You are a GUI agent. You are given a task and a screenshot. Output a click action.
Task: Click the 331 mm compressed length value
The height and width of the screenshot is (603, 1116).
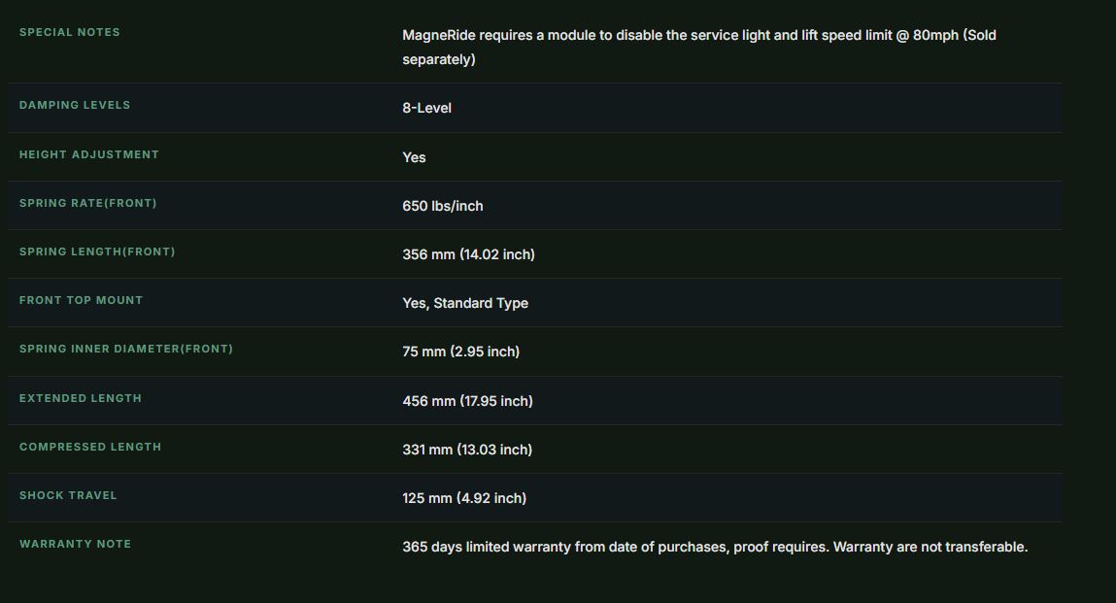(x=467, y=450)
